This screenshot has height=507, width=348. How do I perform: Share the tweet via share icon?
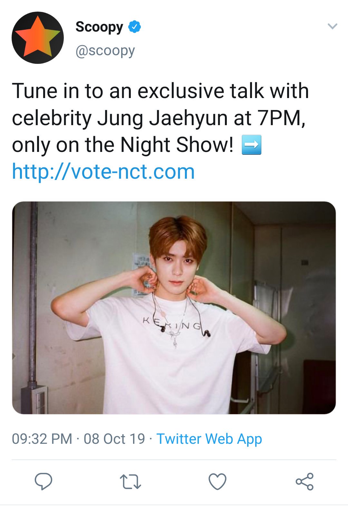(x=304, y=482)
